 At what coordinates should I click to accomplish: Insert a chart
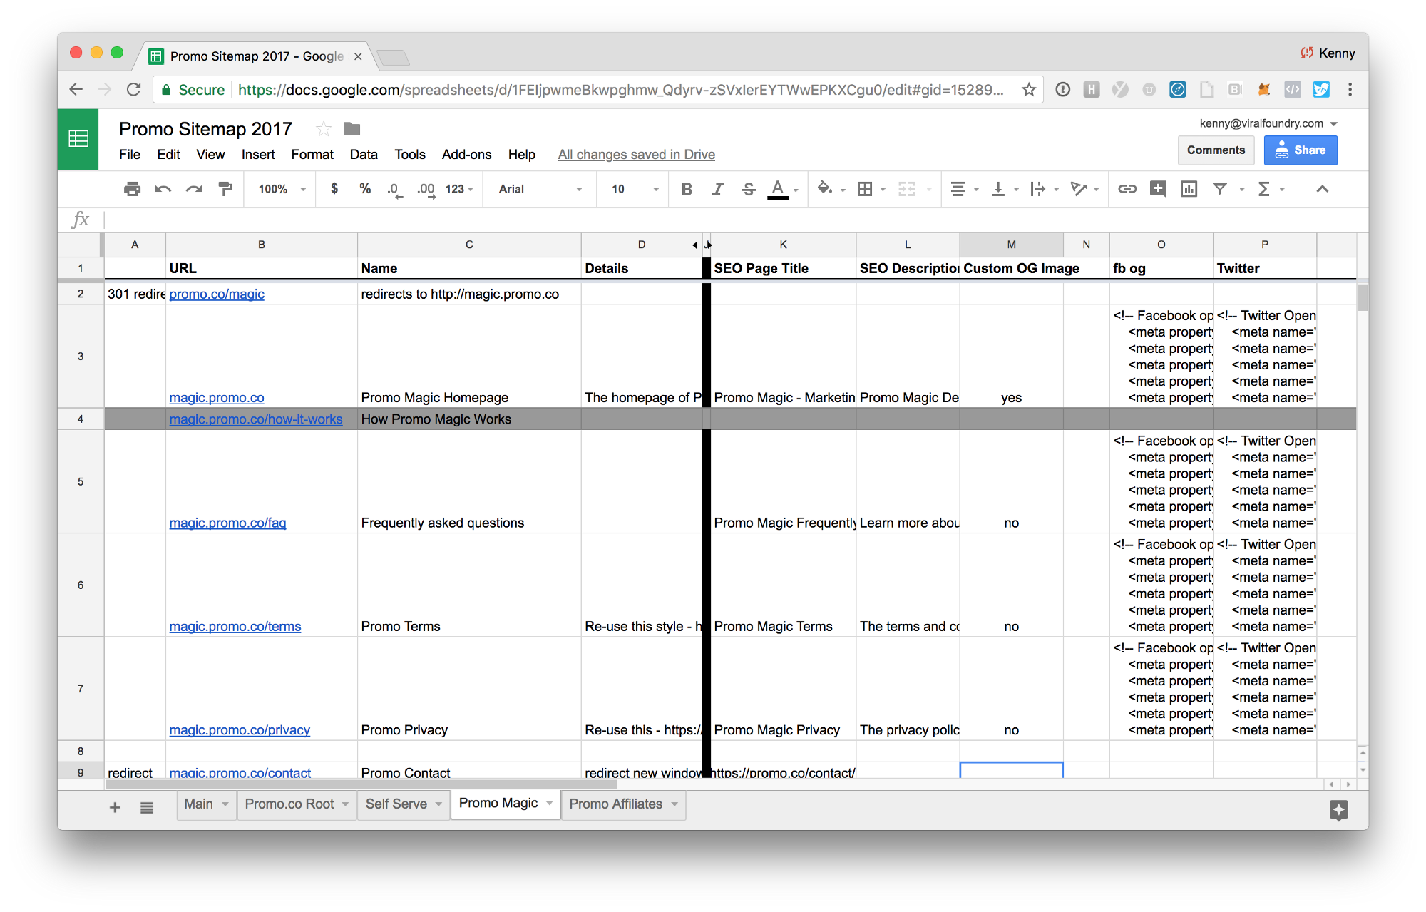point(1189,189)
